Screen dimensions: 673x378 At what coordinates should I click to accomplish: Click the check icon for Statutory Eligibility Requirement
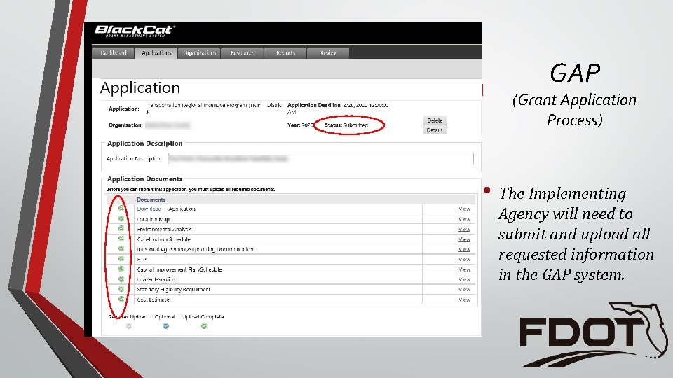point(121,289)
